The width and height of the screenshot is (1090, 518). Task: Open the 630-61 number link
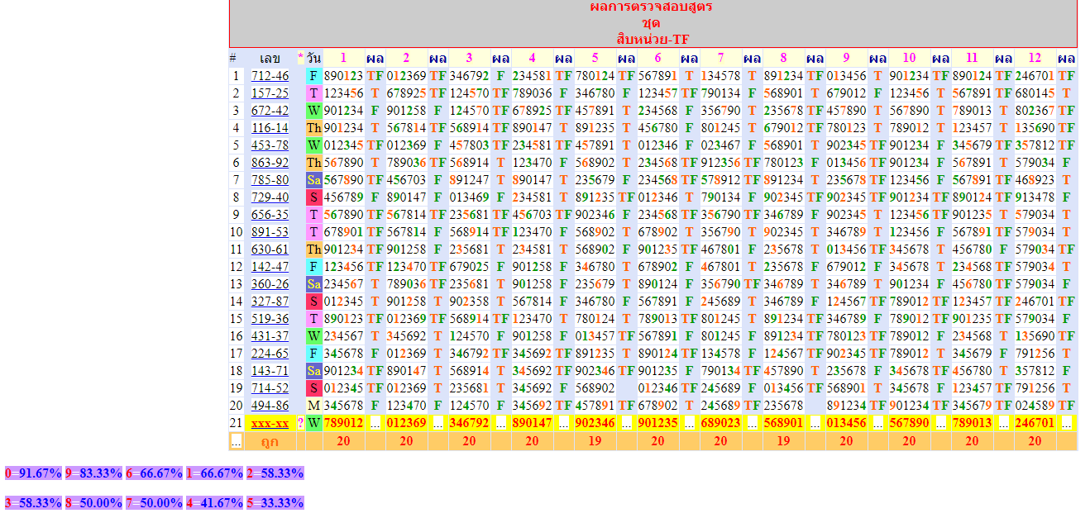tap(270, 249)
